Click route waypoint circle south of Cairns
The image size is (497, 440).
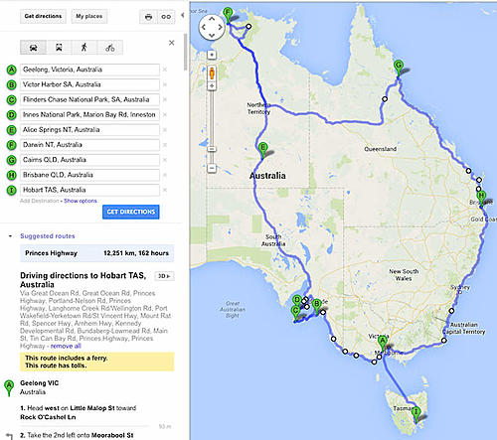coord(385,99)
